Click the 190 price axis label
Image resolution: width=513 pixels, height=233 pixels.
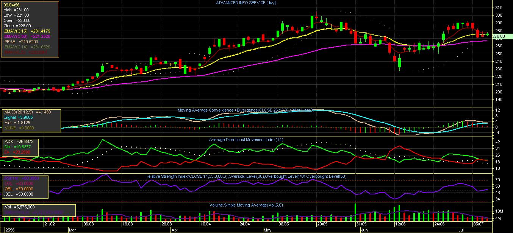(499, 100)
